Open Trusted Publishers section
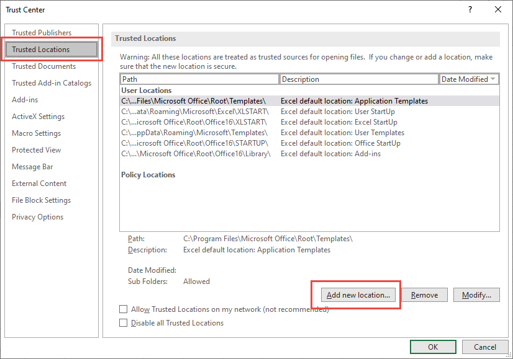The height and width of the screenshot is (359, 513). click(42, 33)
